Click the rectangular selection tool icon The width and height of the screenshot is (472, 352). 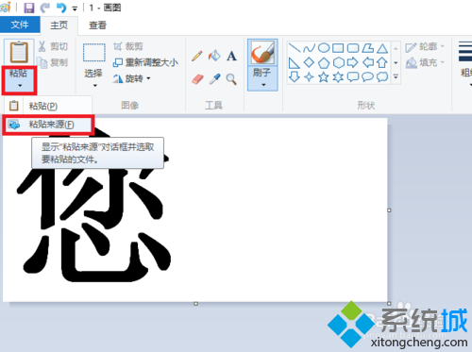coord(93,53)
